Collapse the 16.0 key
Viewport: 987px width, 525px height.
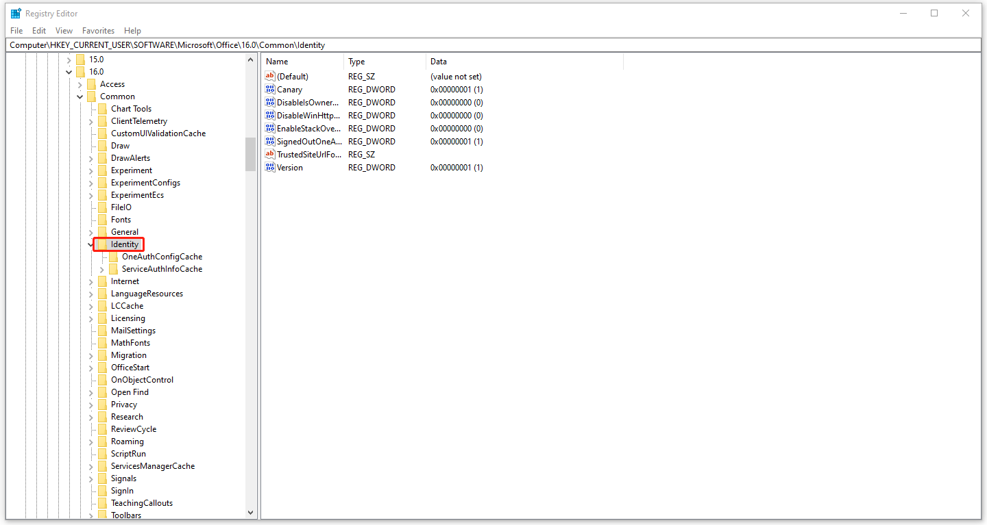pyautogui.click(x=69, y=72)
